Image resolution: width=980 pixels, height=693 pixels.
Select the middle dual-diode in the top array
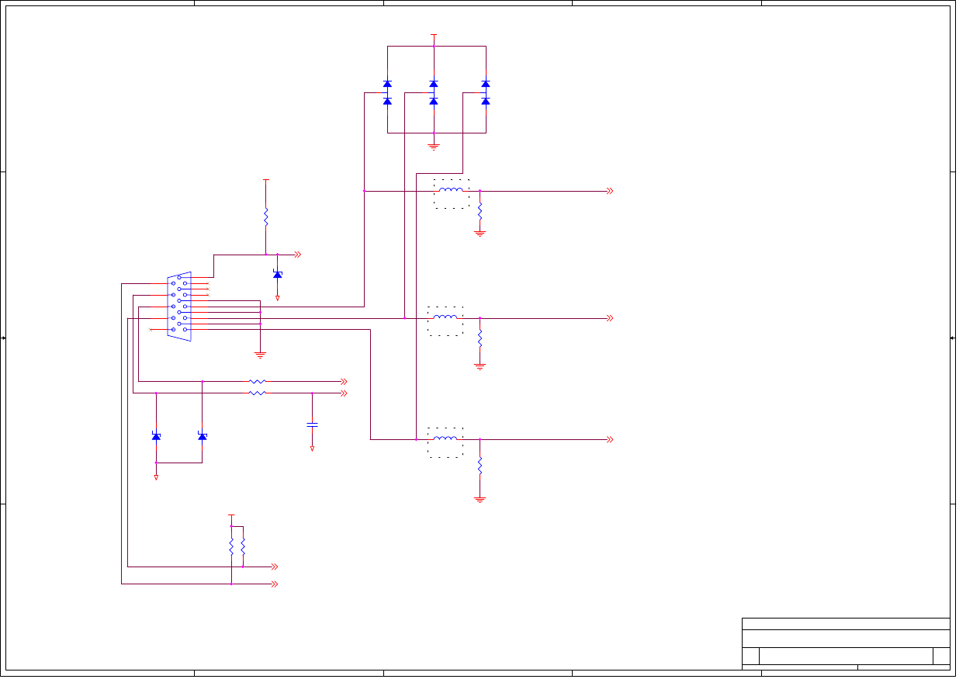[x=434, y=92]
